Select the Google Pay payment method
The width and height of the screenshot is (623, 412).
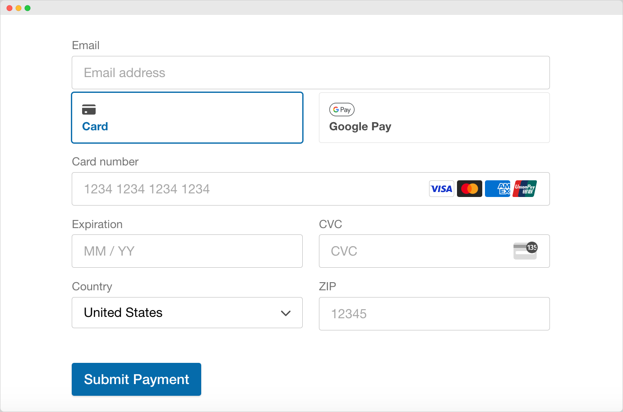pos(434,118)
